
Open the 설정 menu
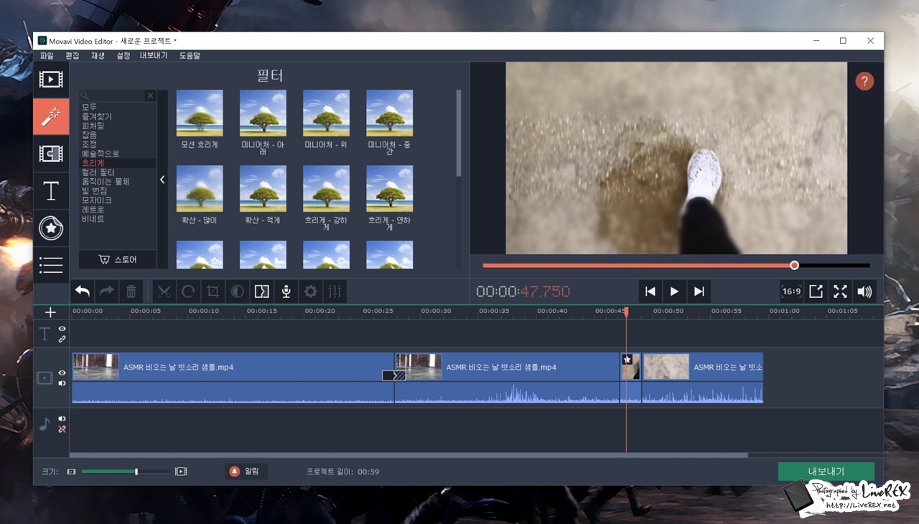(123, 55)
